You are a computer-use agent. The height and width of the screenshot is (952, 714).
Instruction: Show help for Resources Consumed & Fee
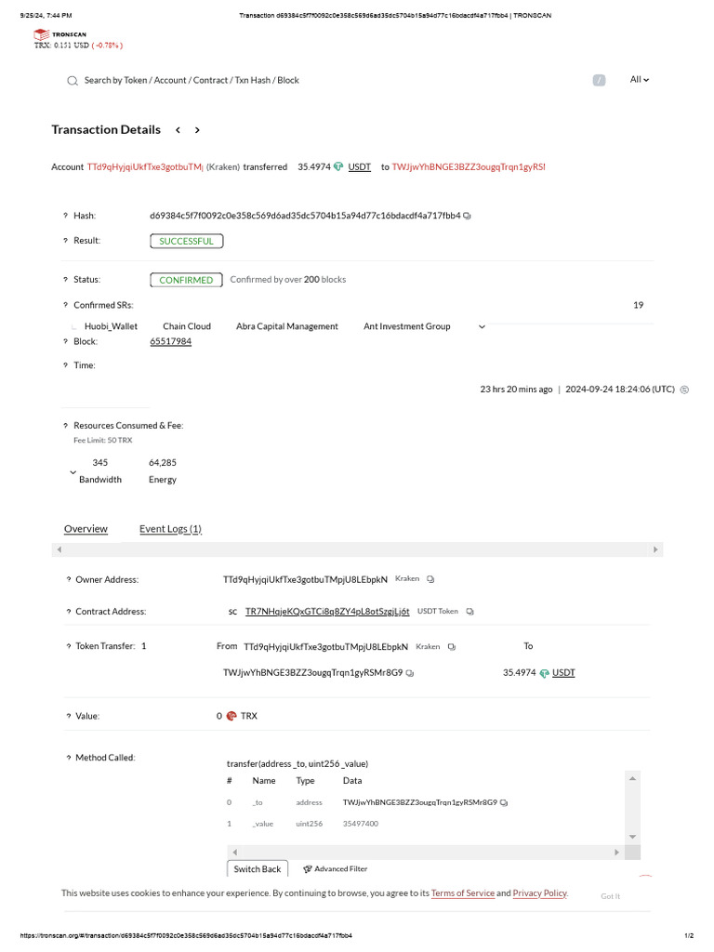tap(66, 426)
